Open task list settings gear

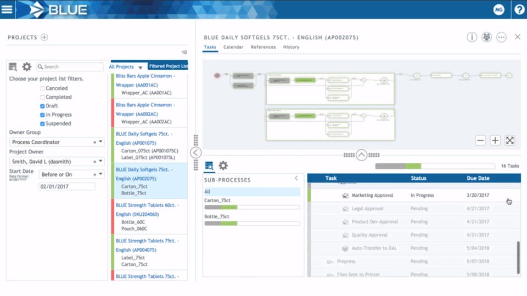click(223, 166)
